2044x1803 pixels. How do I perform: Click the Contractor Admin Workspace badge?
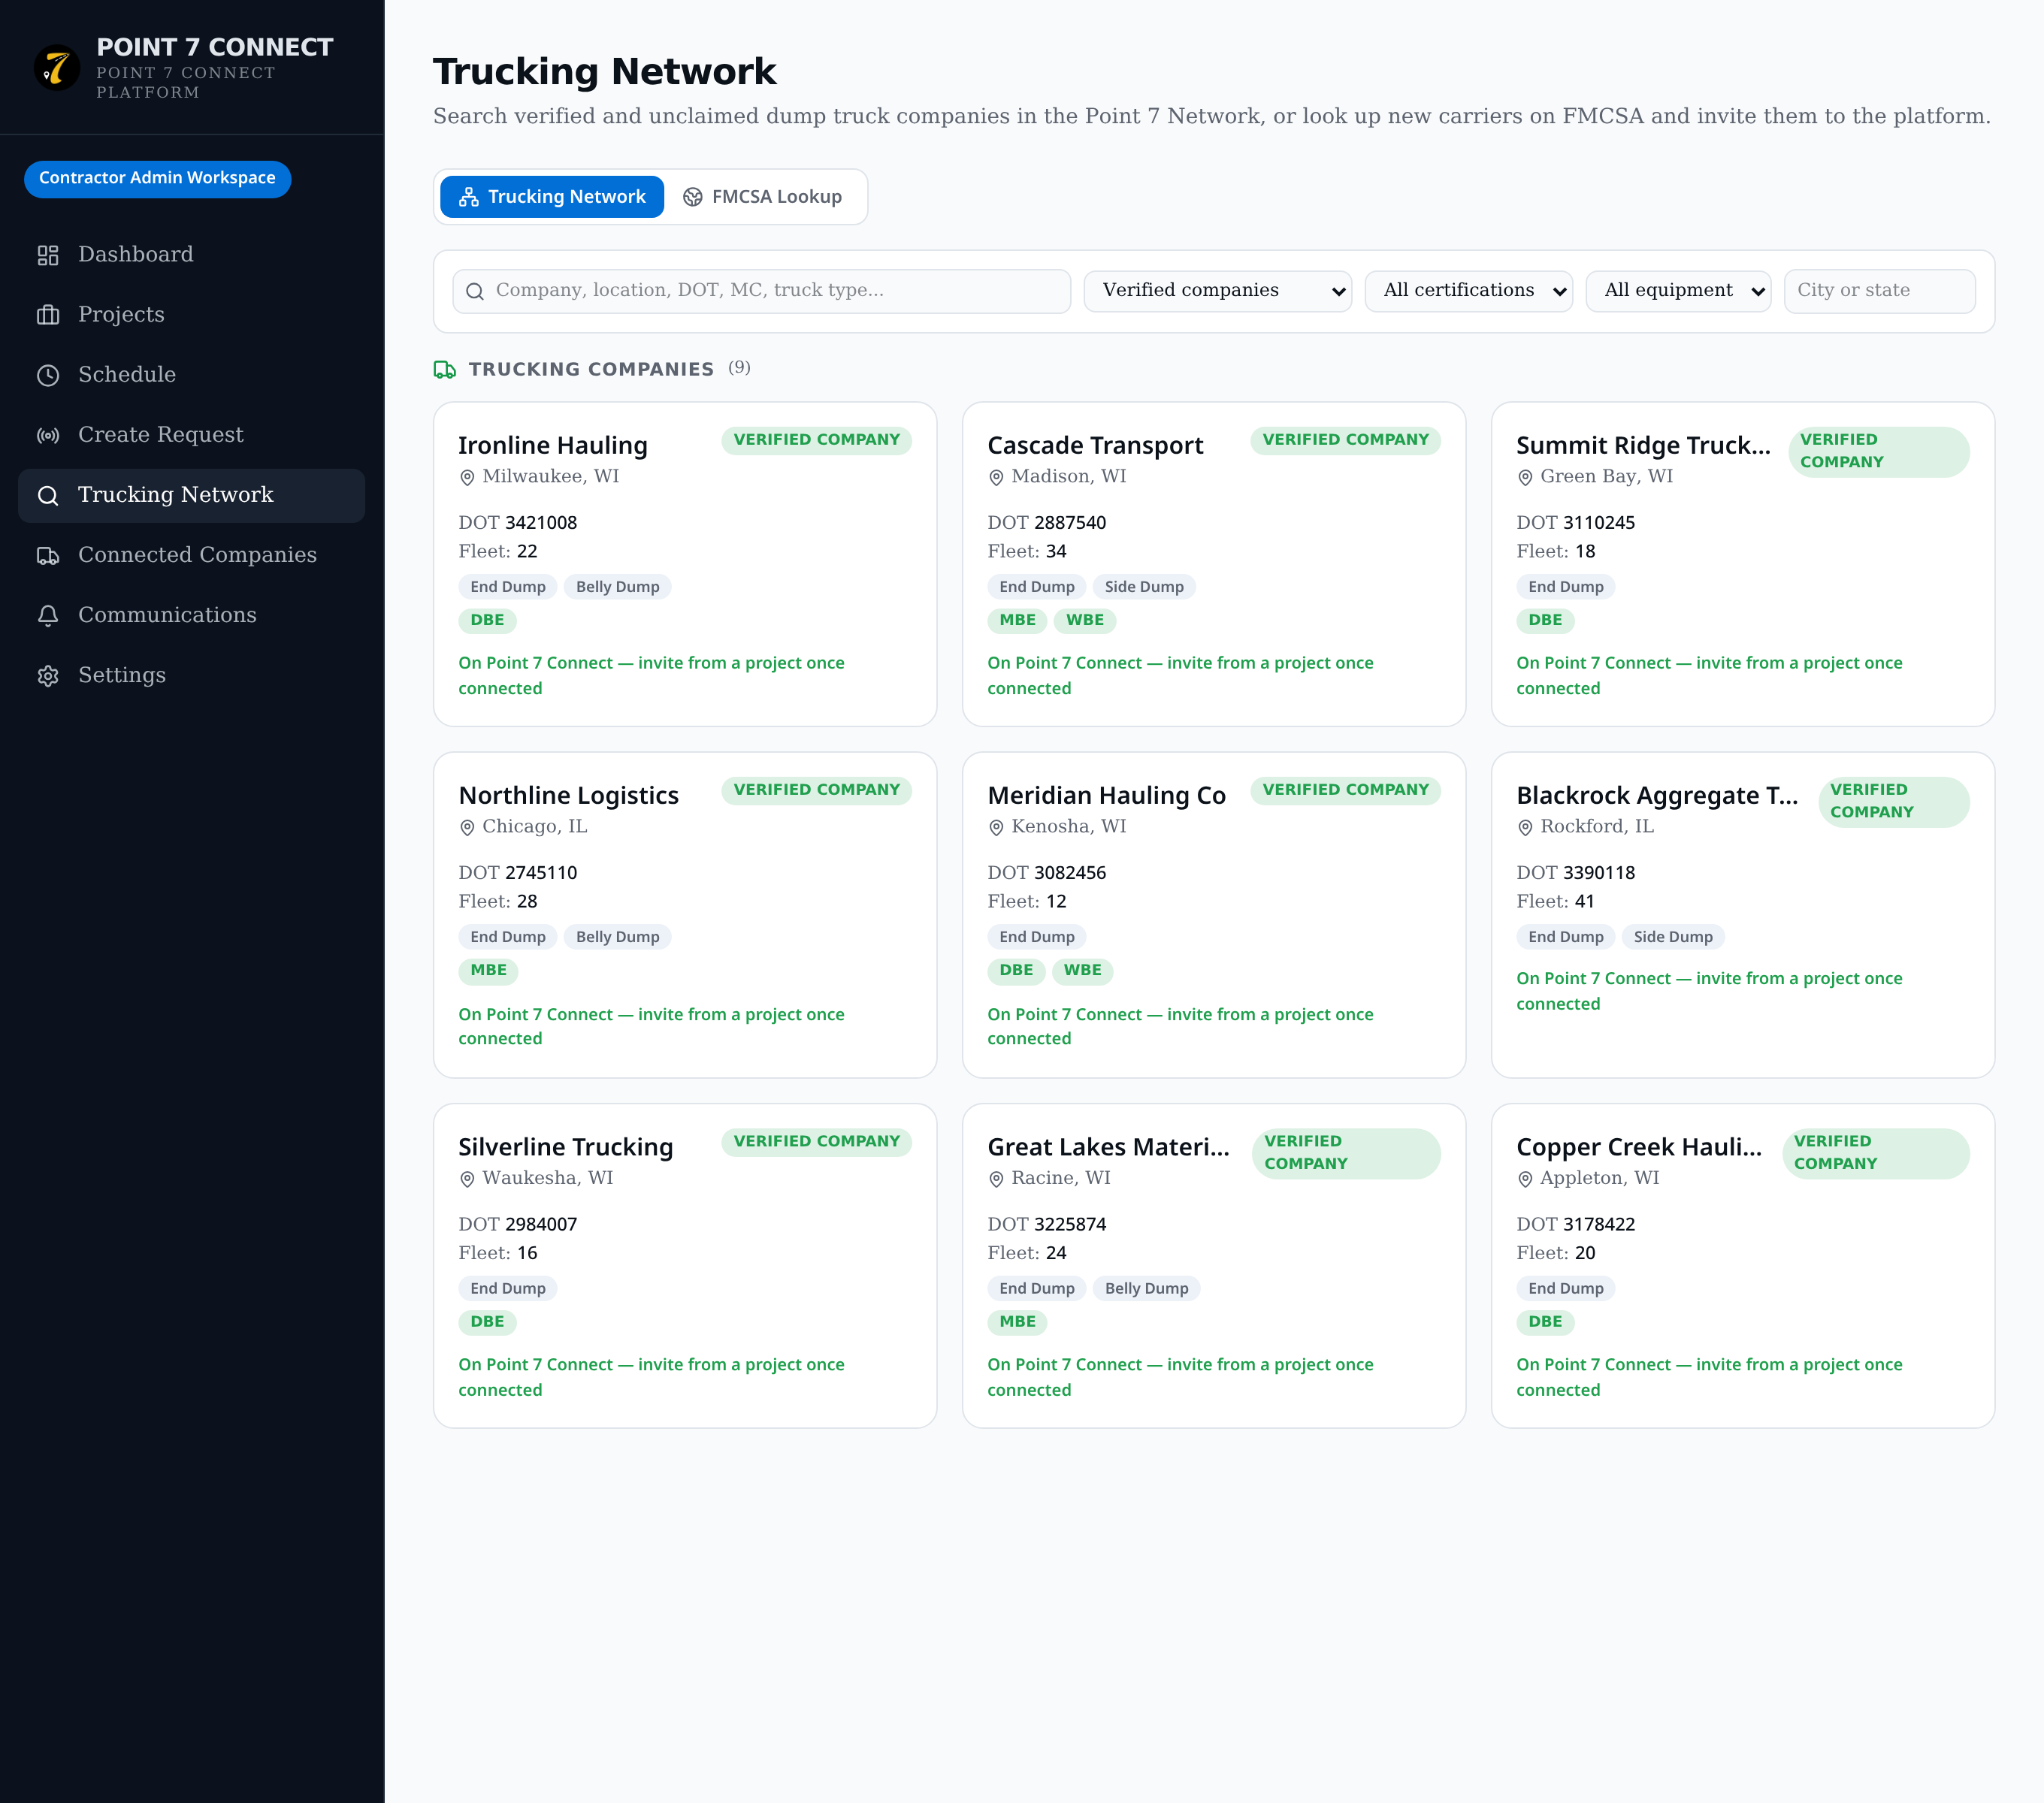157,179
